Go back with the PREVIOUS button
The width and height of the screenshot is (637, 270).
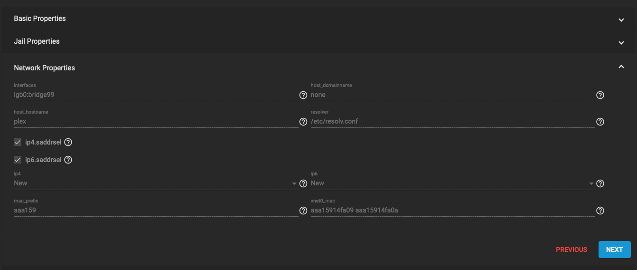pyautogui.click(x=571, y=250)
